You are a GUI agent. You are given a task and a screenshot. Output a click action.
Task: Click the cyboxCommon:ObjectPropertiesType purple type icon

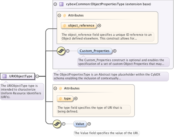tap(61, 4)
